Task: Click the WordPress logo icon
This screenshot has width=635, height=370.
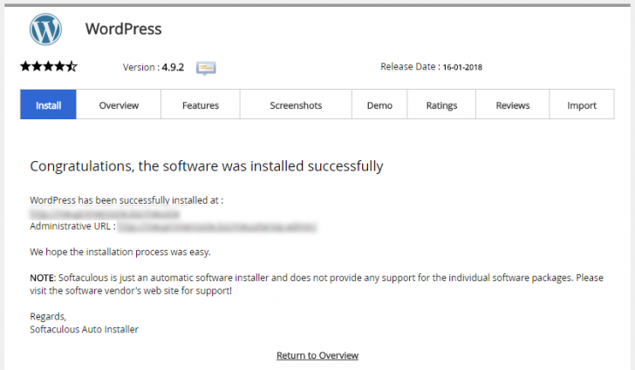Action: (45, 29)
